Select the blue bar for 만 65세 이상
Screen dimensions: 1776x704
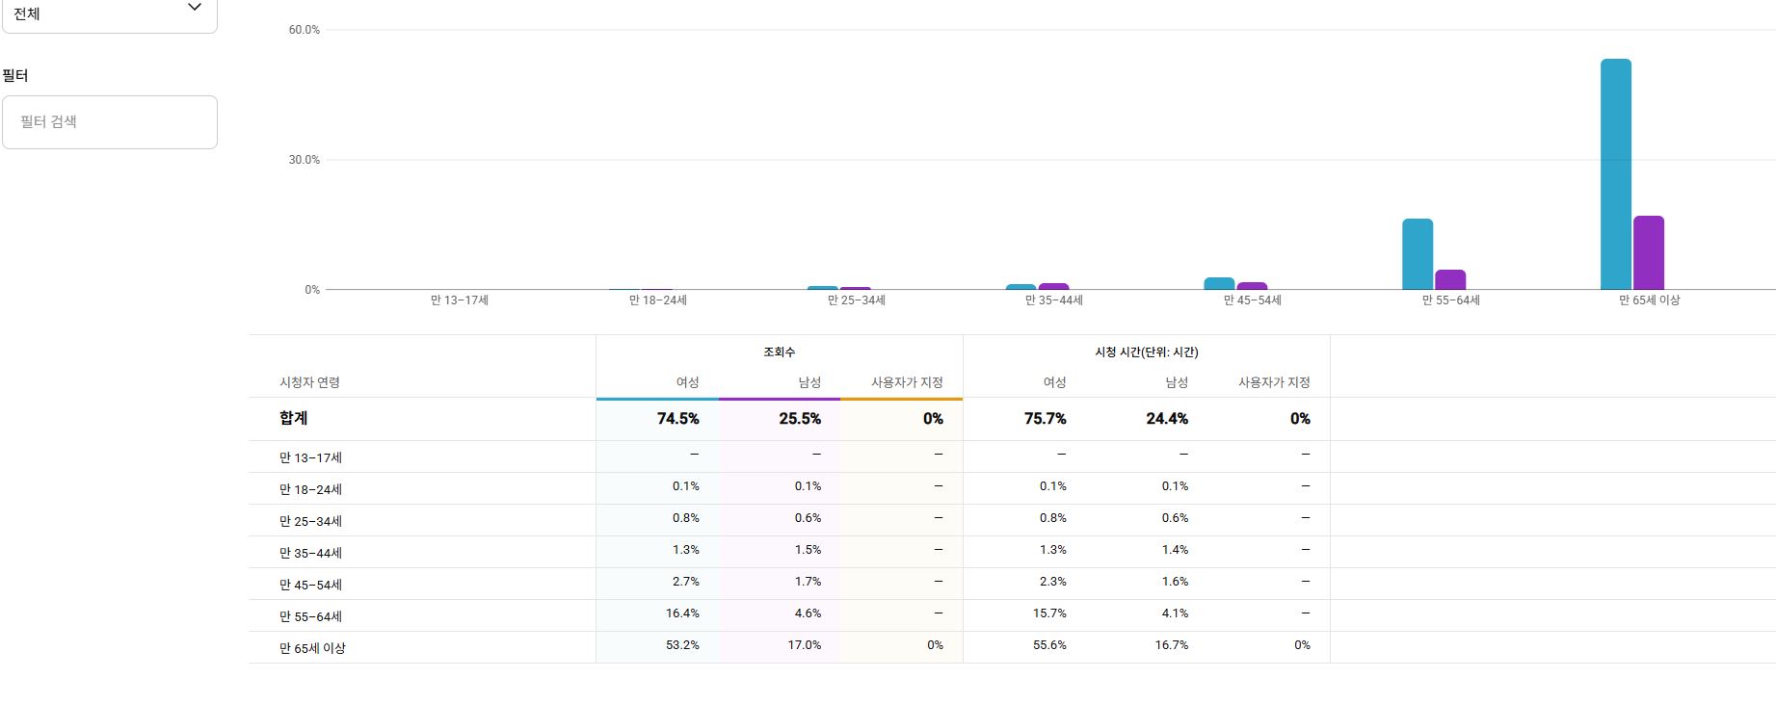(x=1615, y=174)
